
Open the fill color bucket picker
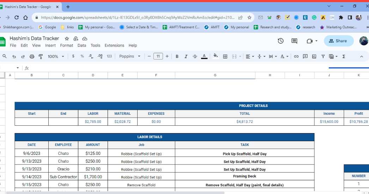[x=216, y=56]
